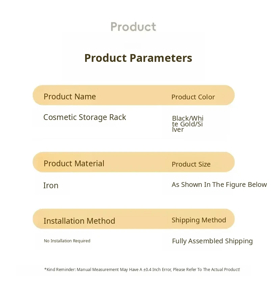Image resolution: width=267 pixels, height=293 pixels.
Task: Click the Black/White Gold/Silver color value
Action: 188,124
